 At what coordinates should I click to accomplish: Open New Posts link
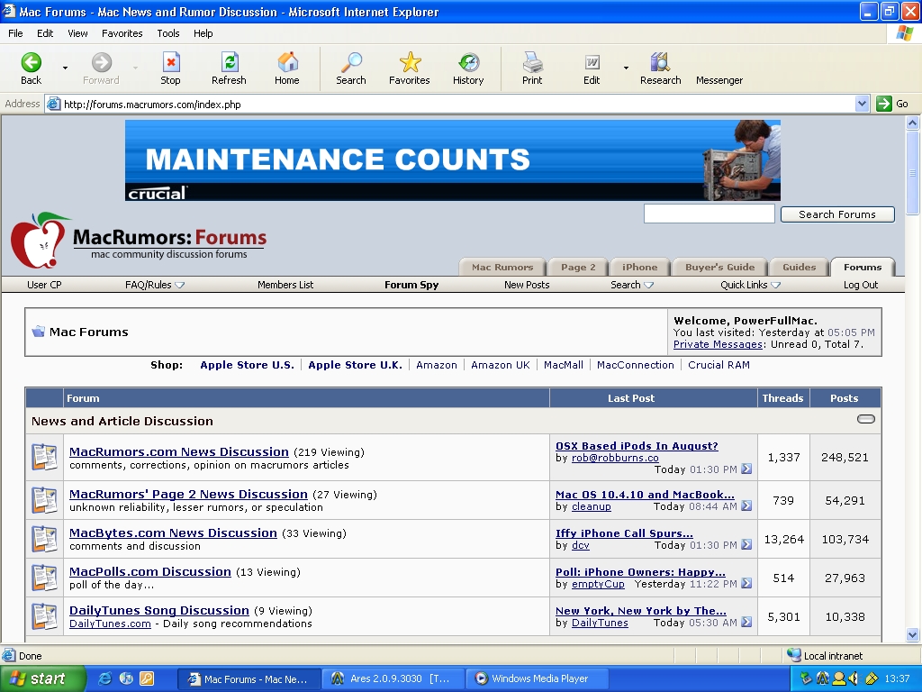[x=527, y=285]
